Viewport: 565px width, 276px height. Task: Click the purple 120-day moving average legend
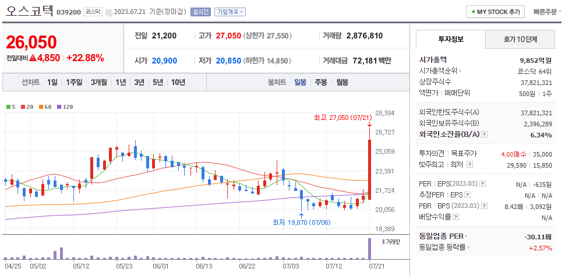[x=65, y=107]
